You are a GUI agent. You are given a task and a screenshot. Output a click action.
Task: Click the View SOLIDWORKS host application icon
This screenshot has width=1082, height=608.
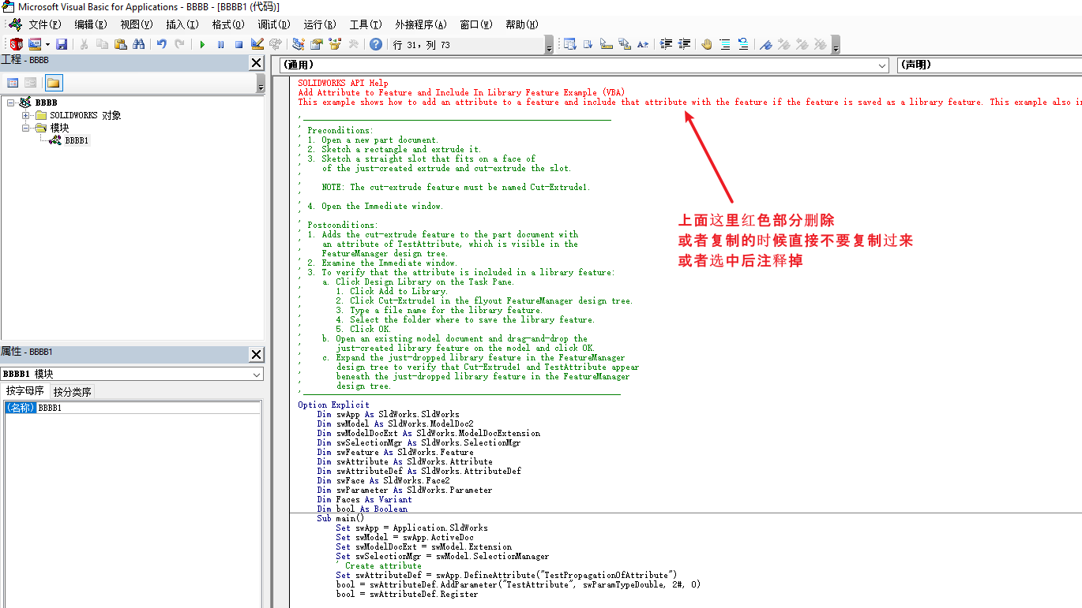click(17, 44)
